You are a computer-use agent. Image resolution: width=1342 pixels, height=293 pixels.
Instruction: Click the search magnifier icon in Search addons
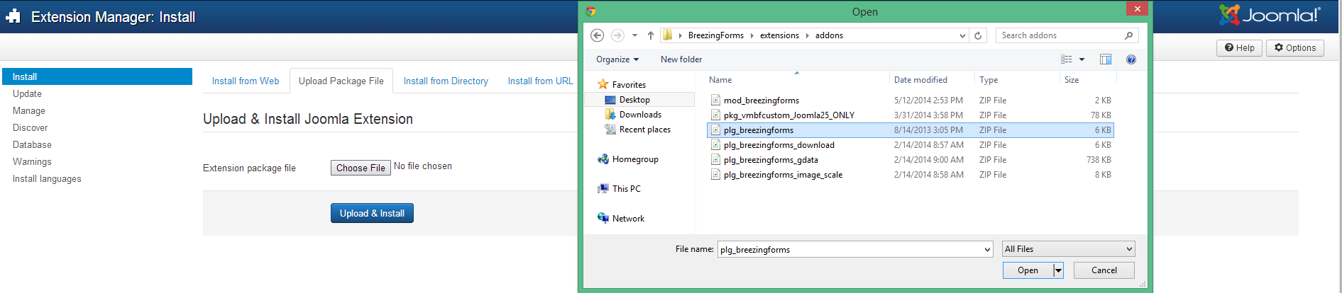(1128, 35)
